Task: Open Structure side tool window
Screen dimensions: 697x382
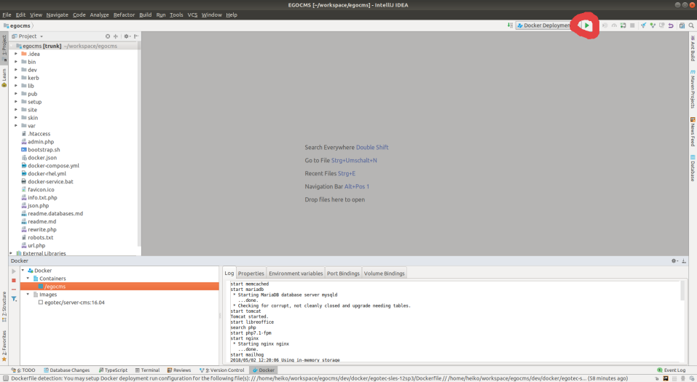Action: tap(4, 306)
